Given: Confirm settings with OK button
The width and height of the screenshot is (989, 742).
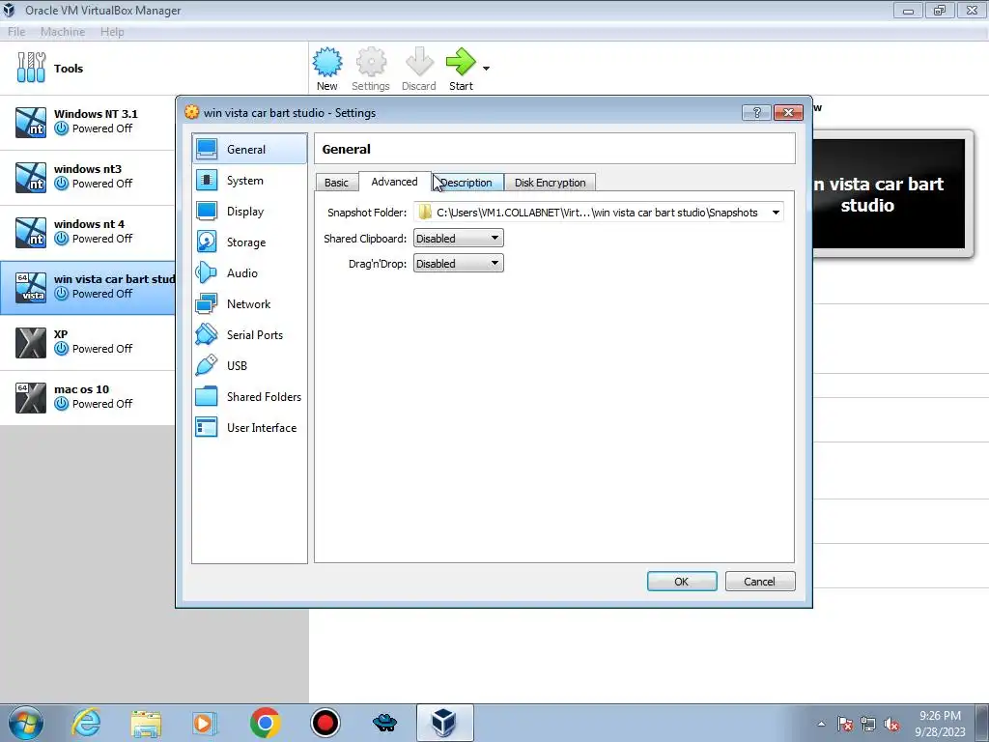Looking at the screenshot, I should tap(682, 581).
